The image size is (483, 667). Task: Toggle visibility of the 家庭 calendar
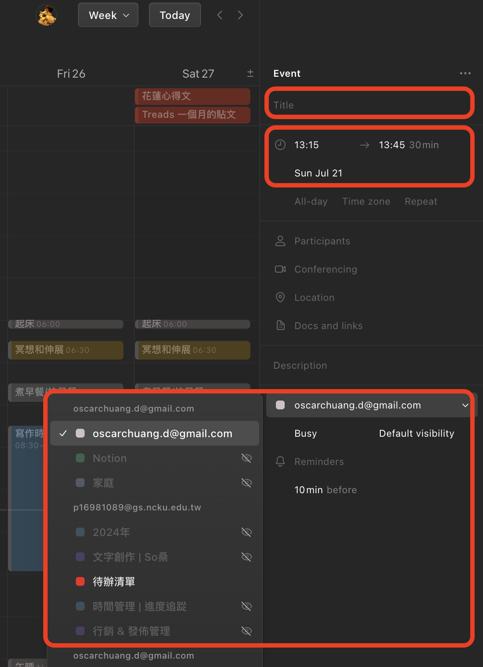click(246, 483)
